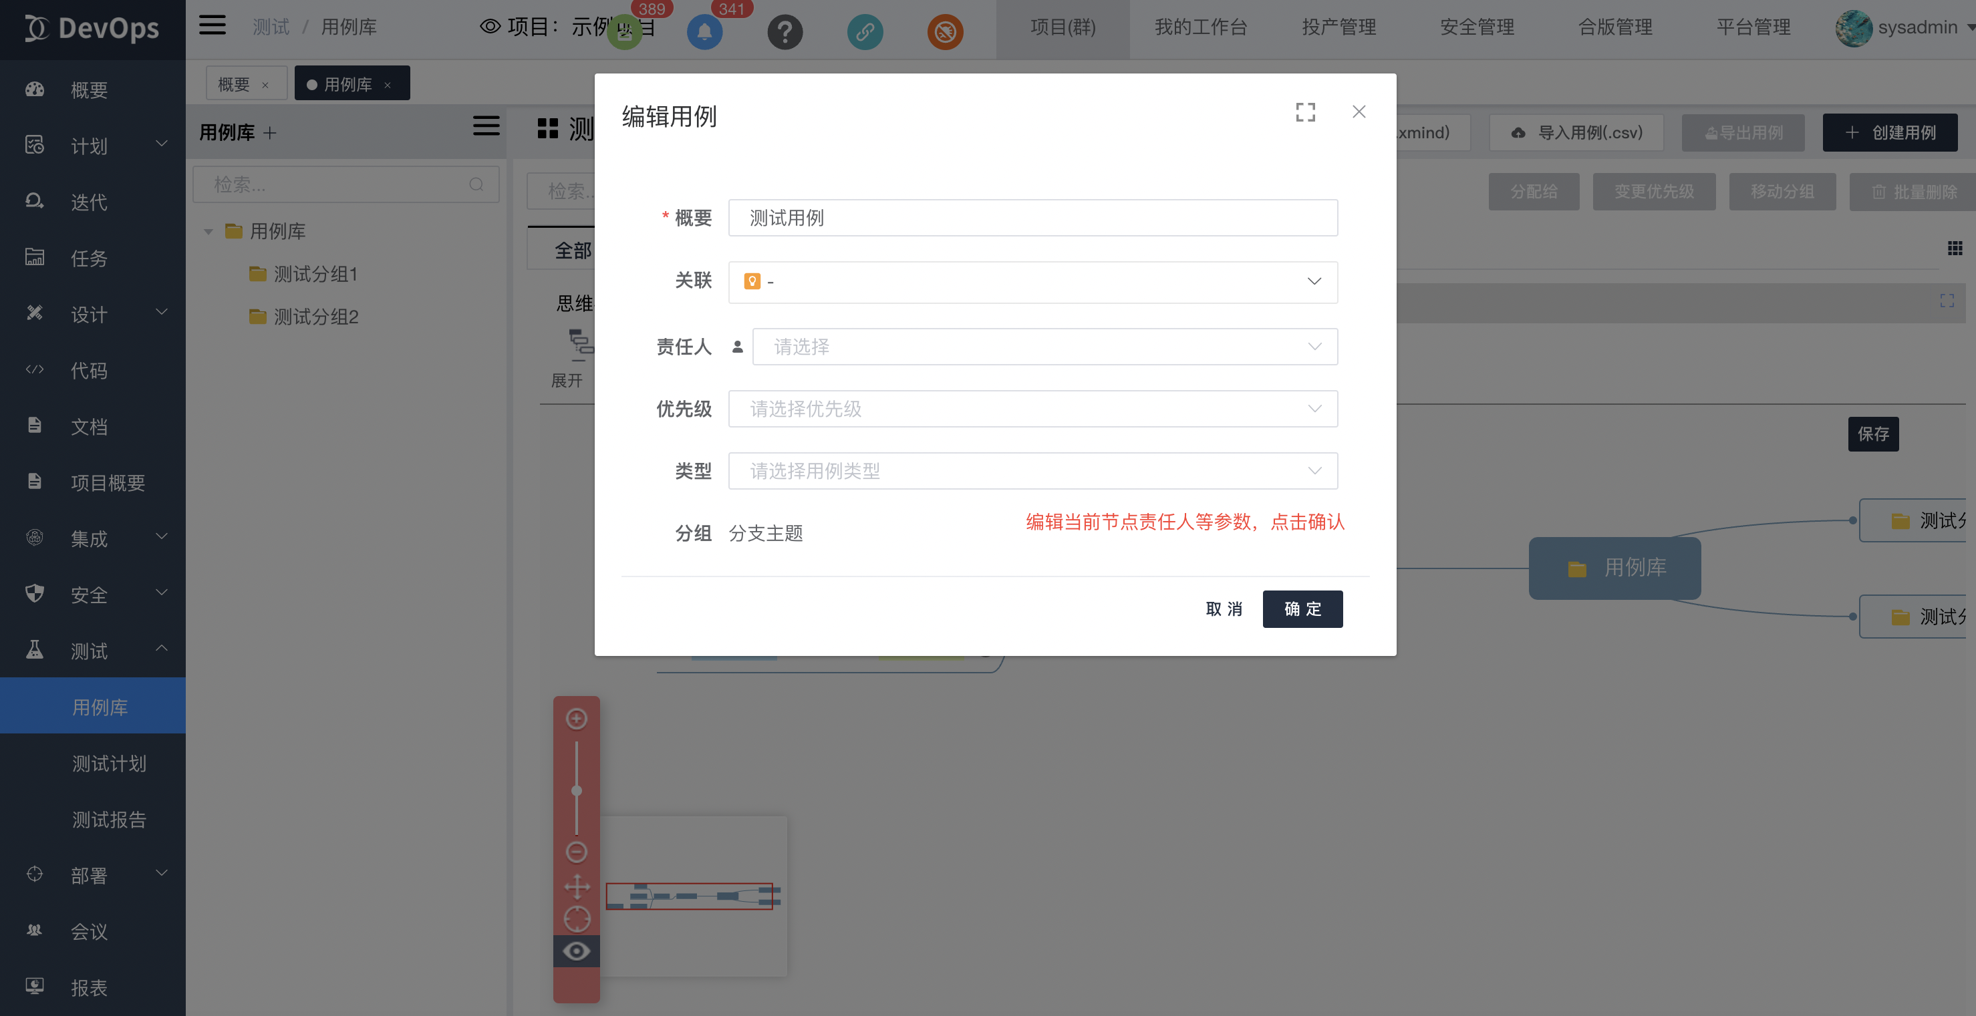1976x1016 pixels.
Task: Open the 责任人 select dropdown
Action: click(1044, 347)
